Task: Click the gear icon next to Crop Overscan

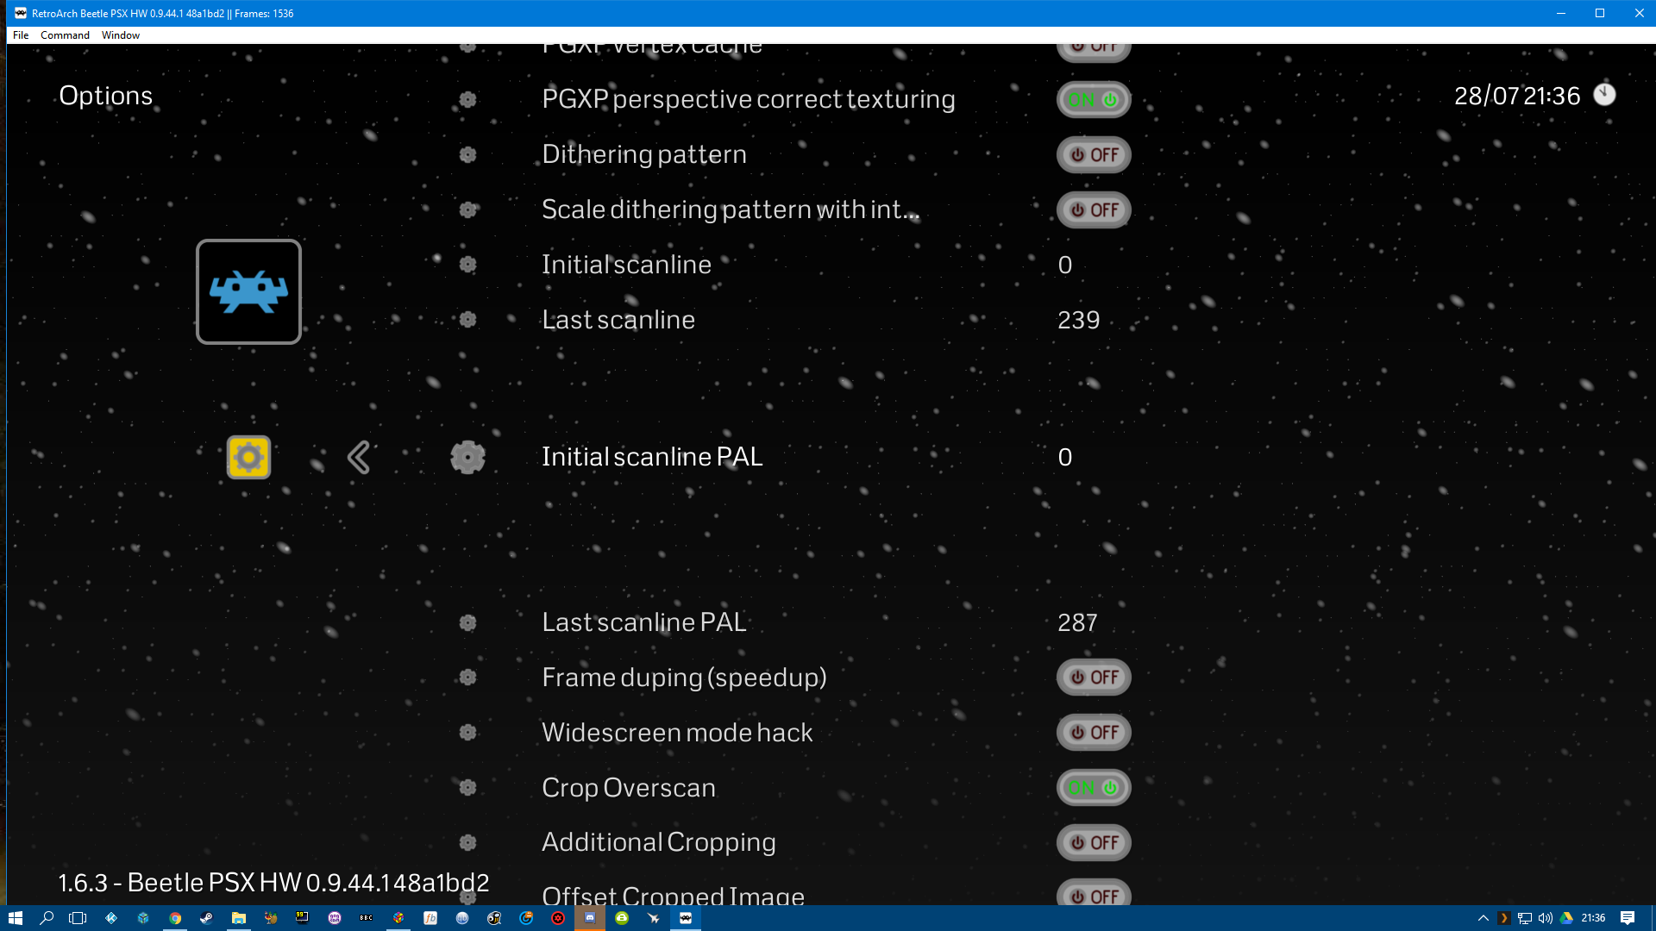Action: pos(467,788)
